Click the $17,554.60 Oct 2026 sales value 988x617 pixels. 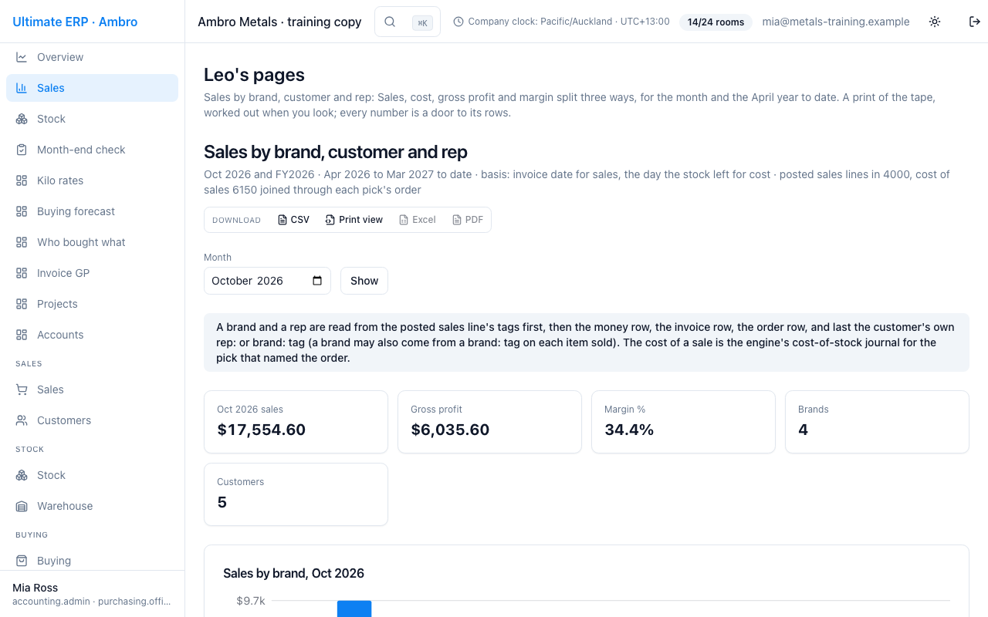[x=262, y=430]
